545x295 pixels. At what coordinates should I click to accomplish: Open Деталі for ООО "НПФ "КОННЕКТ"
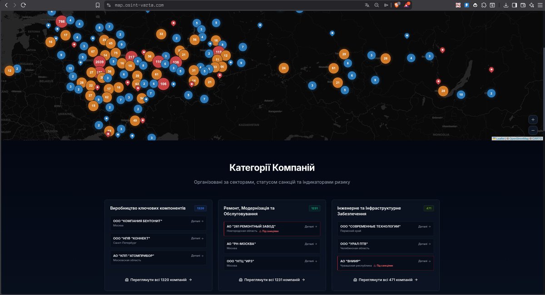(197, 238)
